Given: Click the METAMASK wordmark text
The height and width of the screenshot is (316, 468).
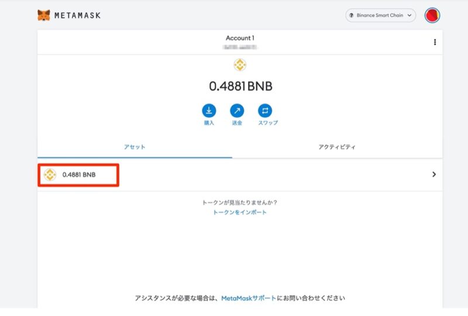Looking at the screenshot, I should tap(78, 16).
